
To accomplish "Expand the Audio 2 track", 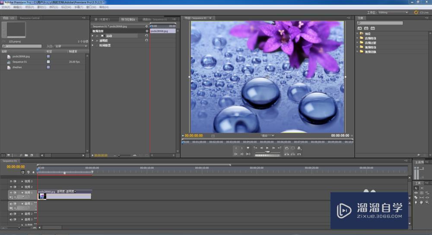I will coord(22,214).
